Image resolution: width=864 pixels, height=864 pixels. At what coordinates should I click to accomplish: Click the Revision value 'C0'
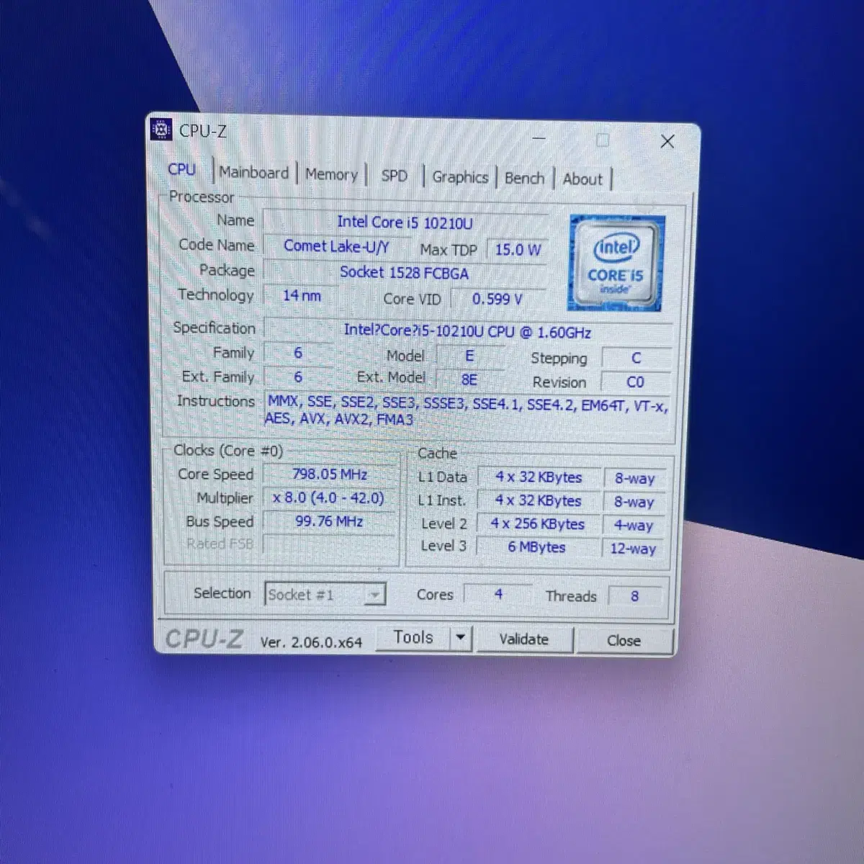635,382
